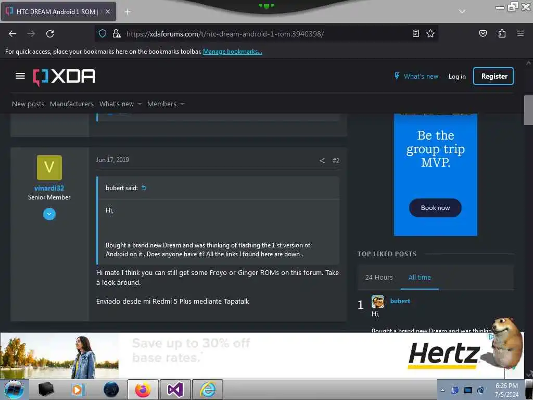Go back using the browser back arrow
The image size is (533, 400).
coord(12,34)
